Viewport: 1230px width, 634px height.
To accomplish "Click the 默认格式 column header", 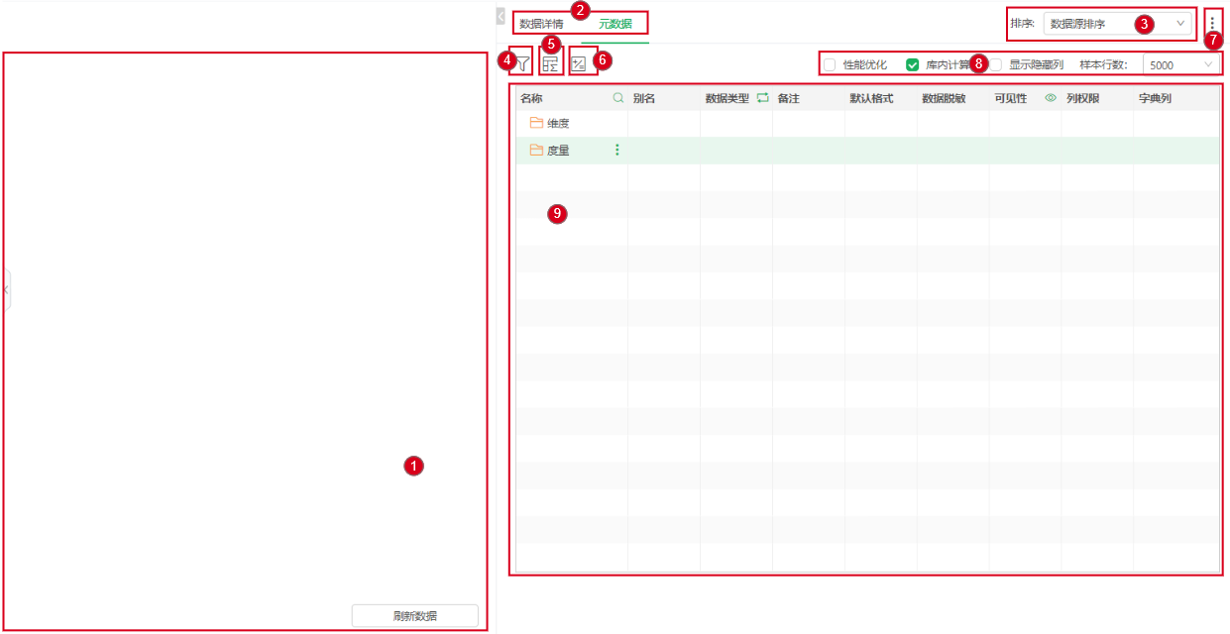I will (x=872, y=98).
